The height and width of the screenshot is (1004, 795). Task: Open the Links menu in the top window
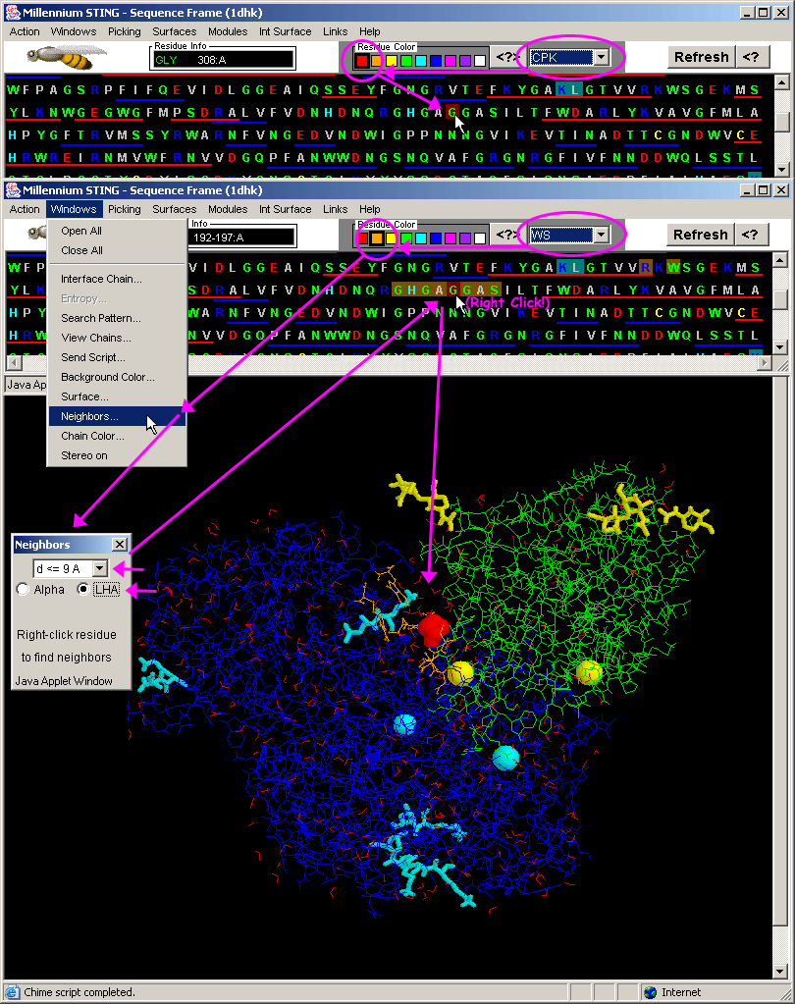335,31
